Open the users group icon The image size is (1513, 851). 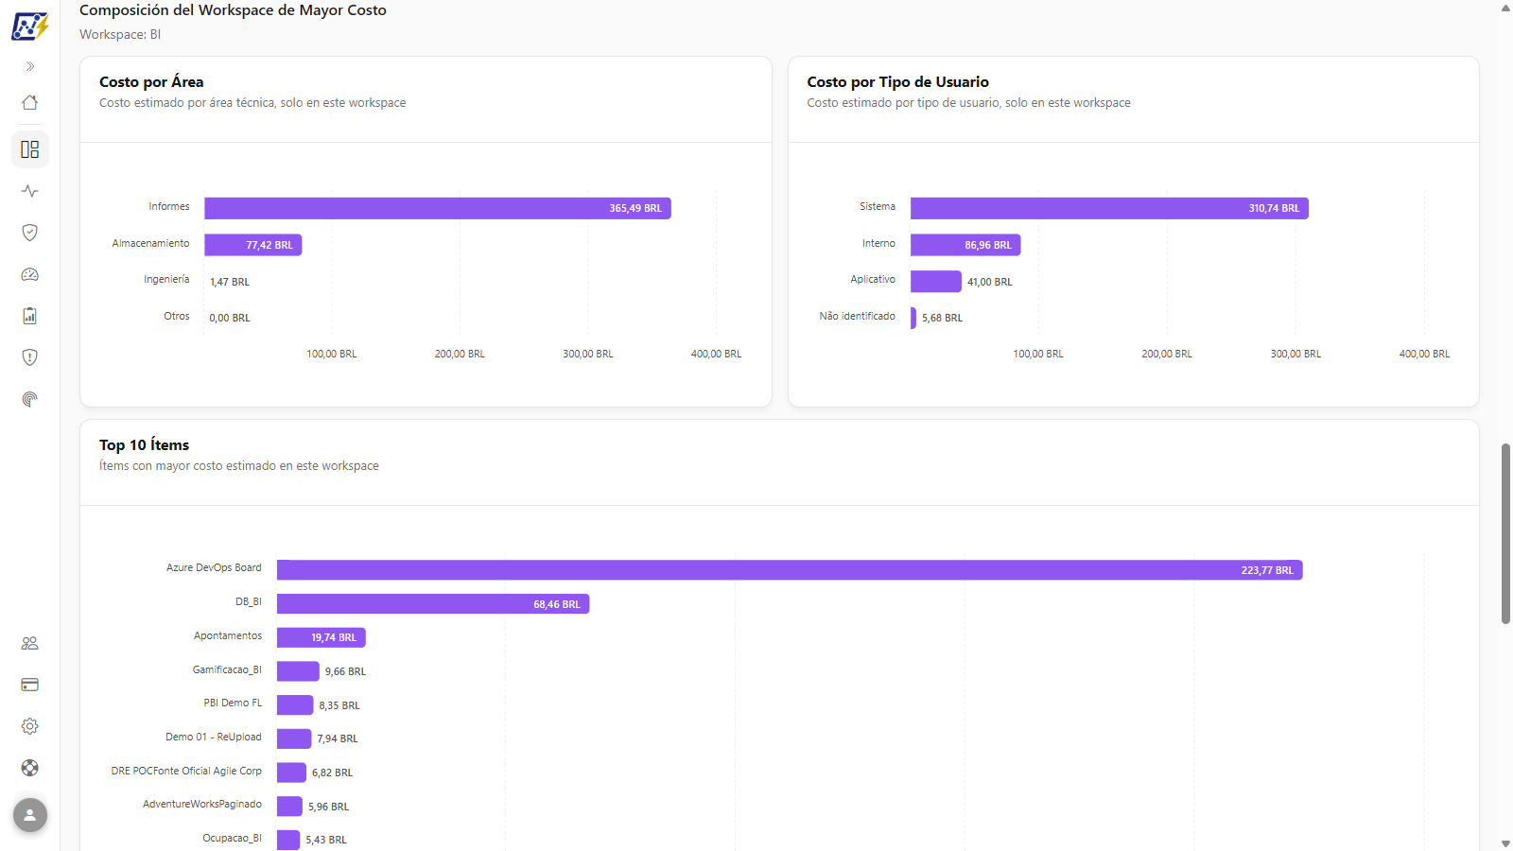30,643
